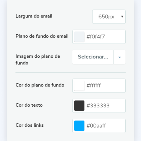Screen dimensions: 141x141
Task: Open the blue #00aaff link color swatch
Action: pyautogui.click(x=79, y=126)
